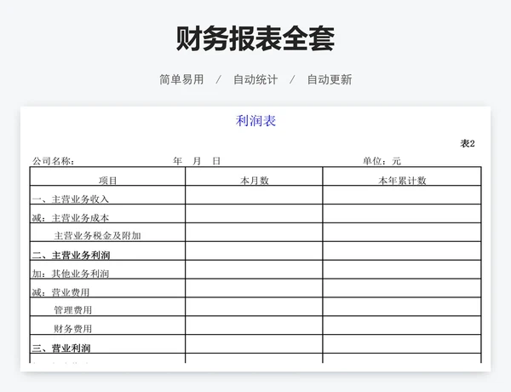Screen dimensions: 511x392
Task: Select the 二、主营业务利润 row label
Action: 71,255
